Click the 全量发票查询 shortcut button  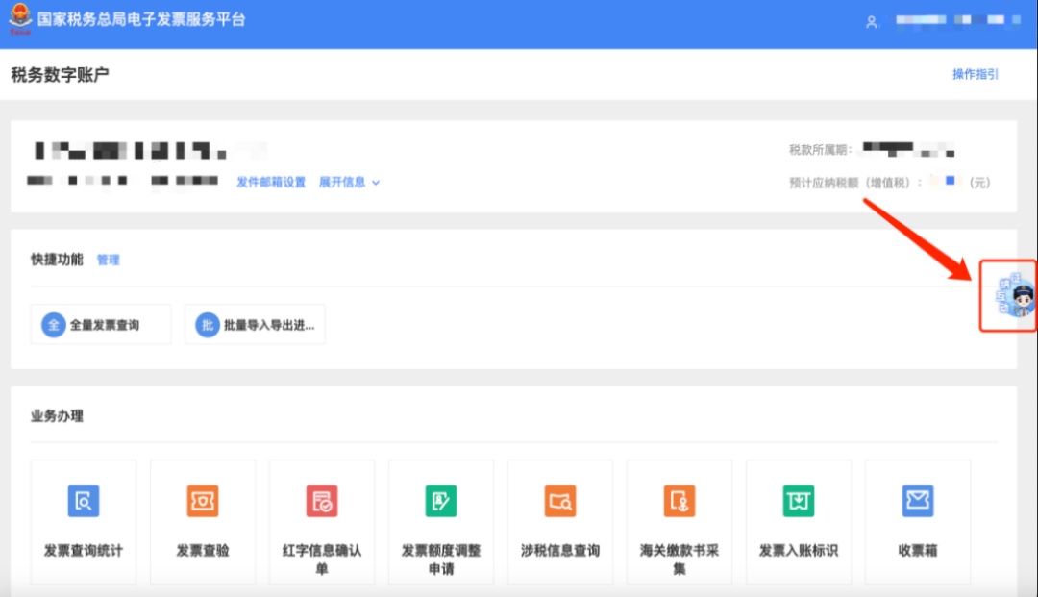pyautogui.click(x=101, y=325)
